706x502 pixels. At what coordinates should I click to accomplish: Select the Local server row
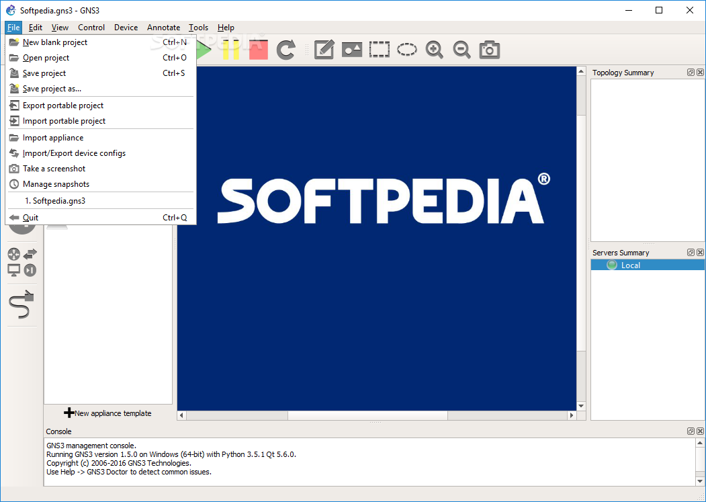[648, 265]
